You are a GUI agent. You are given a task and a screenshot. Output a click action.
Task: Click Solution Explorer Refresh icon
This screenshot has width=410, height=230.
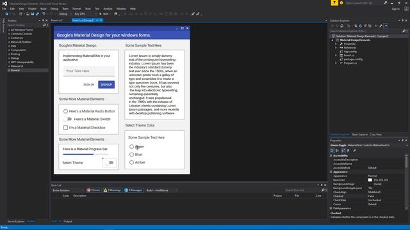360,26
